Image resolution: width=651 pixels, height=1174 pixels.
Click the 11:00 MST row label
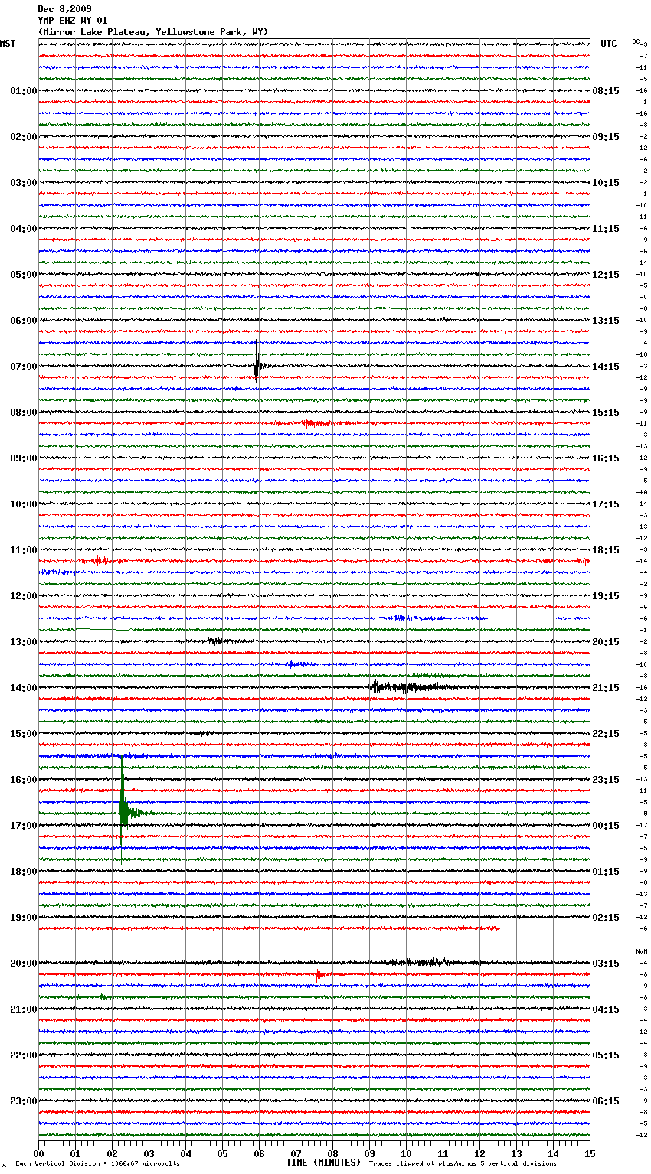pos(24,550)
